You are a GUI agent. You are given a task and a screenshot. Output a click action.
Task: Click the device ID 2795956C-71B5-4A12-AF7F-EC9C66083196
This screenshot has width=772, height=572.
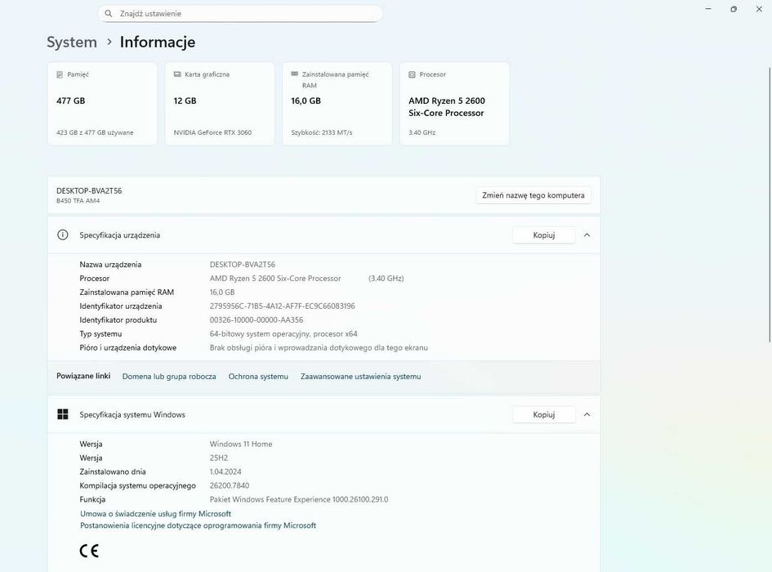pyautogui.click(x=282, y=306)
